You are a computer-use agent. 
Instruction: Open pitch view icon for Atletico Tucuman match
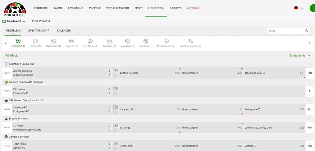point(115,71)
